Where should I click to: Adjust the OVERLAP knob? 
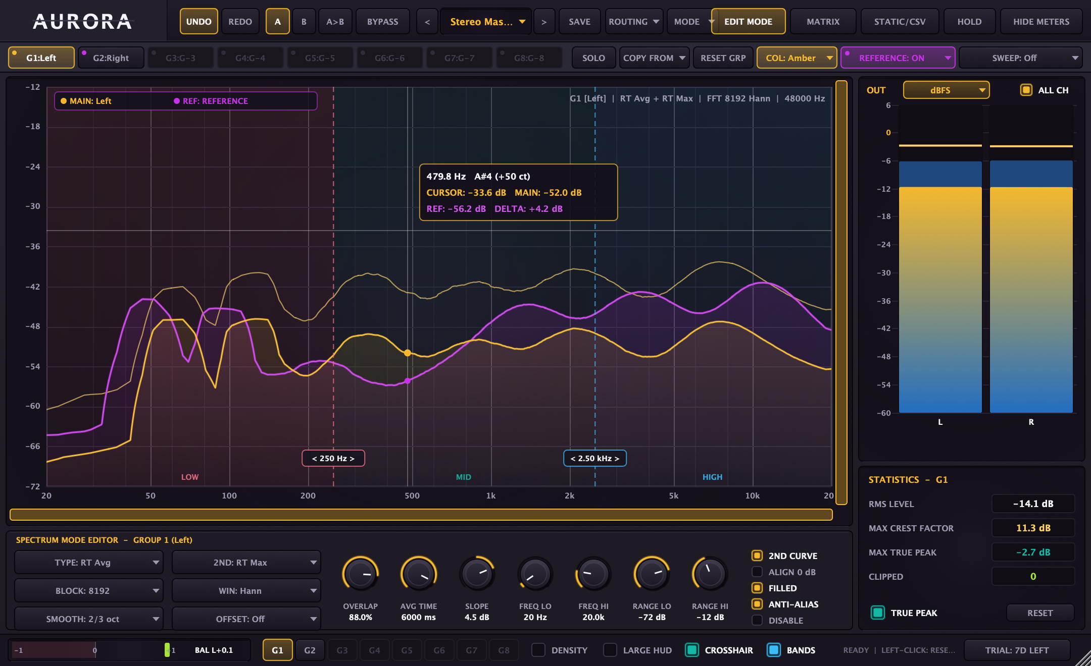pos(361,574)
